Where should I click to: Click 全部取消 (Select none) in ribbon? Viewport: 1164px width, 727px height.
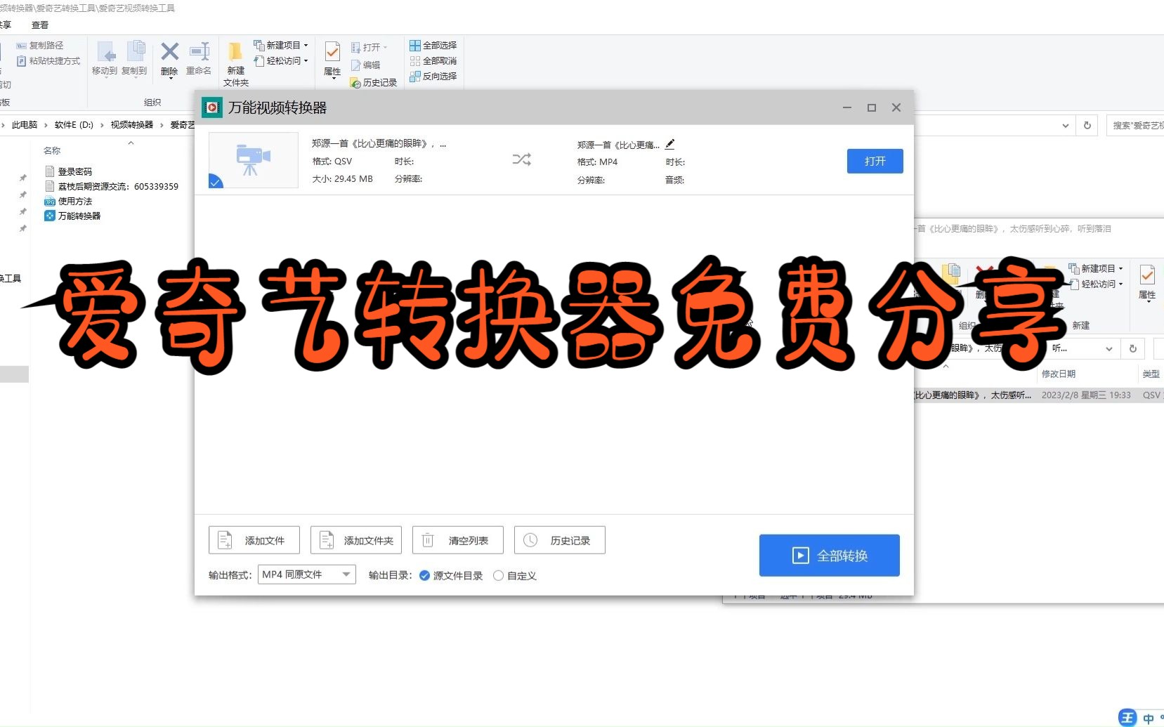433,60
